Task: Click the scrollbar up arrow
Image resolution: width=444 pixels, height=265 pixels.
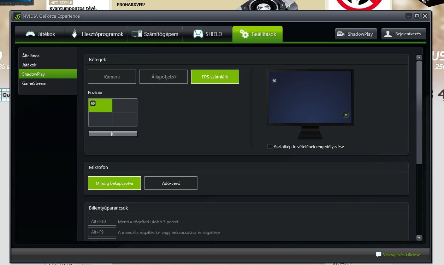Action: 419,58
